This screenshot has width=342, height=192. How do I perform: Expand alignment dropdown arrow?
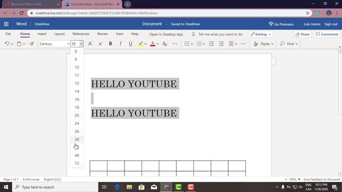point(236,44)
